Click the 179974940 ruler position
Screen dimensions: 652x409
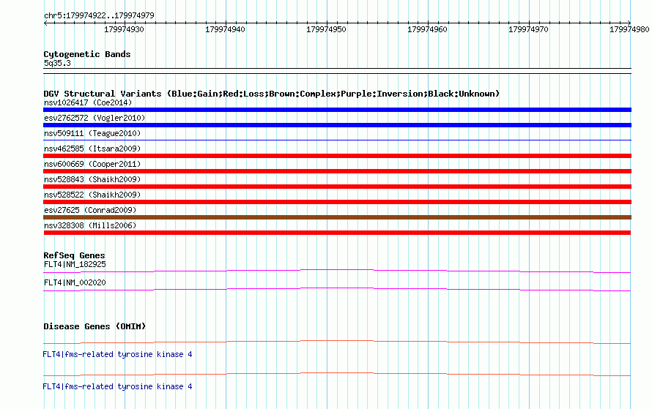coord(225,29)
